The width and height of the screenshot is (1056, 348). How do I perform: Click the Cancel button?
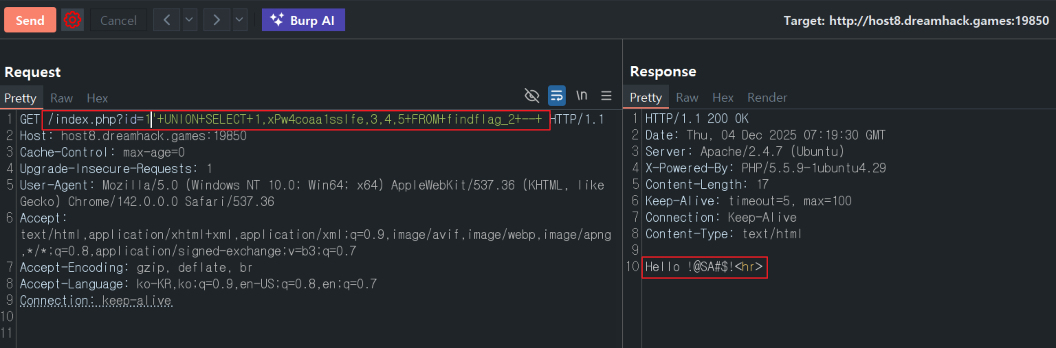118,20
